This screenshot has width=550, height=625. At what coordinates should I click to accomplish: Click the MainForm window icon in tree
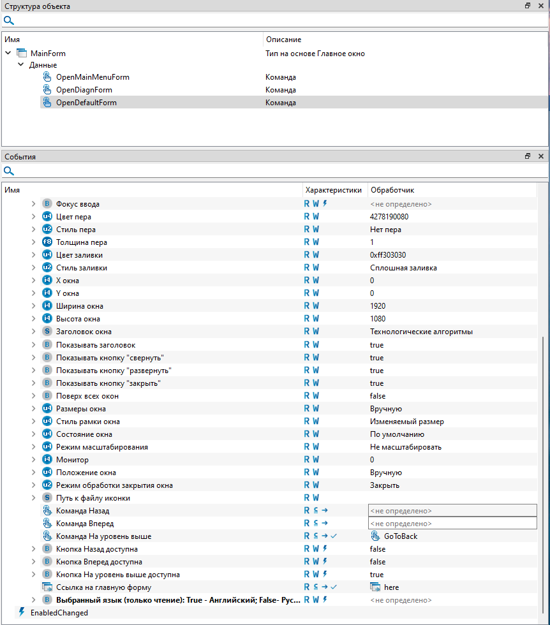point(21,54)
